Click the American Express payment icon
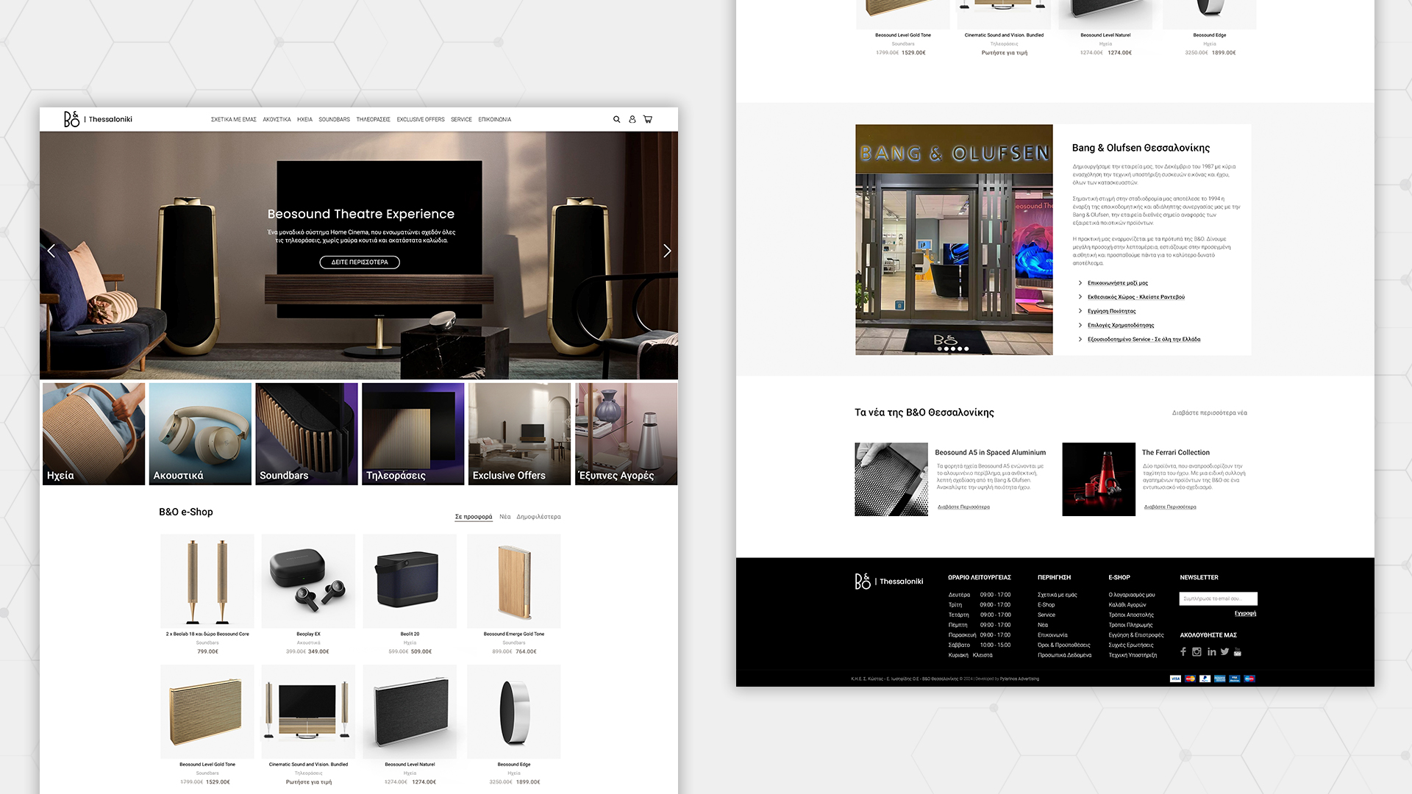The height and width of the screenshot is (794, 1412). pyautogui.click(x=1220, y=679)
